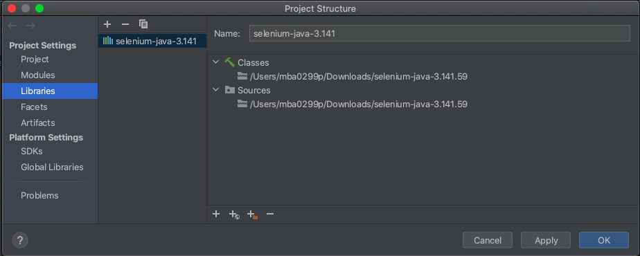Viewport: 640px width, 256px height.
Task: Click the Platform Settings heading
Action: tap(46, 138)
